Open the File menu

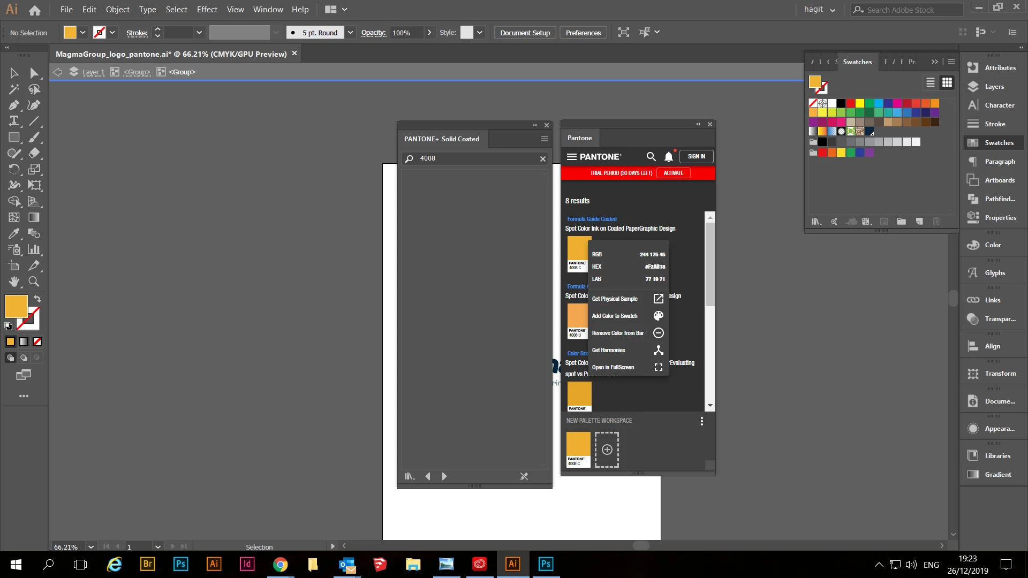66,10
